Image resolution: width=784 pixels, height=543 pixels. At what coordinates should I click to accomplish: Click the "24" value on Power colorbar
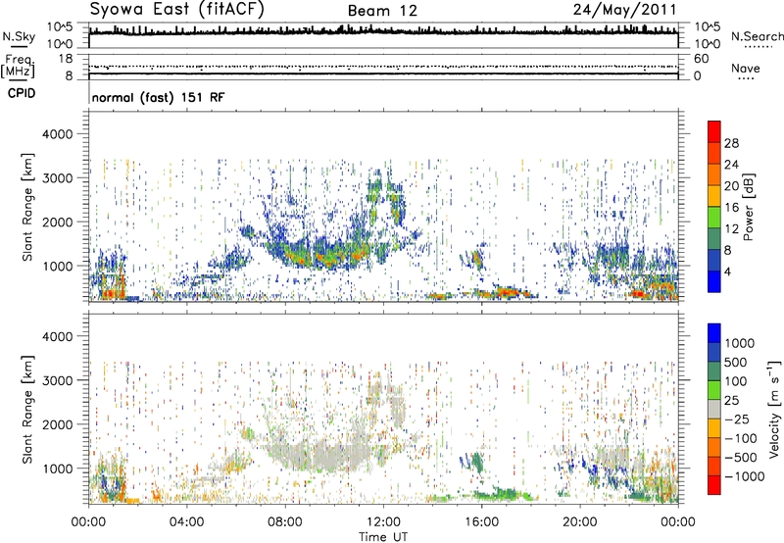tap(731, 165)
